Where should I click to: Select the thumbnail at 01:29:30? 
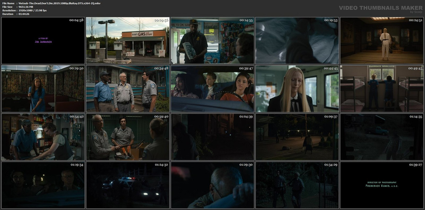tap(212, 185)
